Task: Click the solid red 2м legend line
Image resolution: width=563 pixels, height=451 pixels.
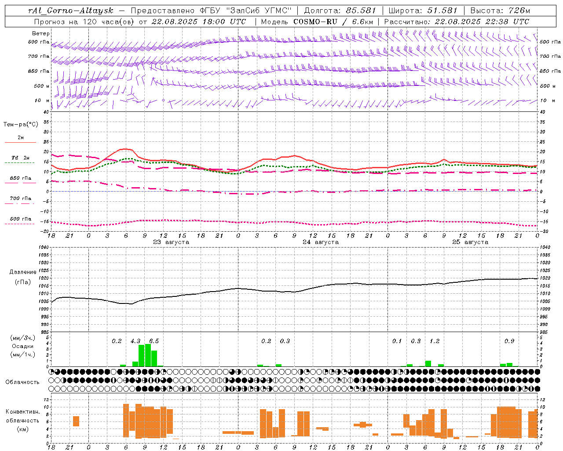Action: (x=20, y=142)
